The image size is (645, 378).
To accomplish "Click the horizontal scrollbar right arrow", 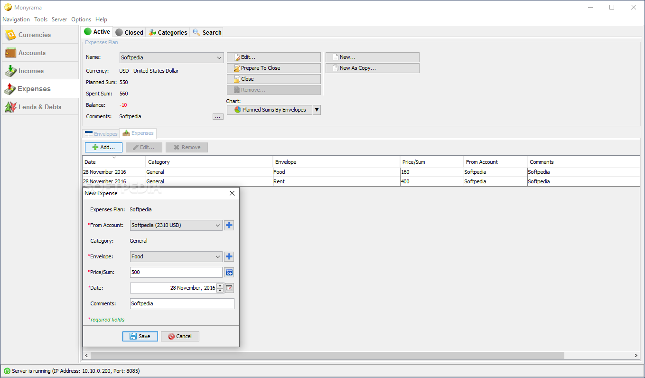I will pos(636,355).
